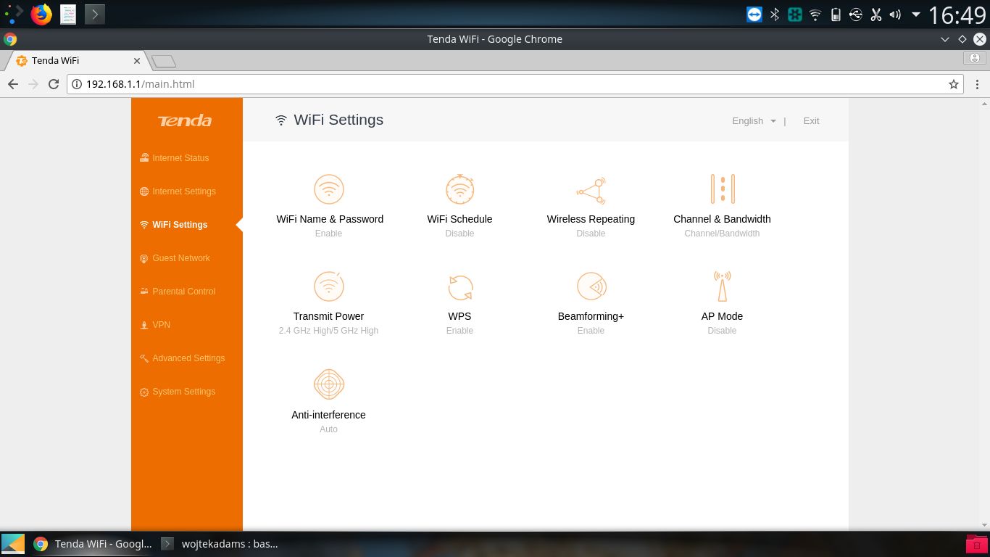Screen dimensions: 990x557
Task: Open terminal launcher in top panel
Action: click(x=95, y=14)
